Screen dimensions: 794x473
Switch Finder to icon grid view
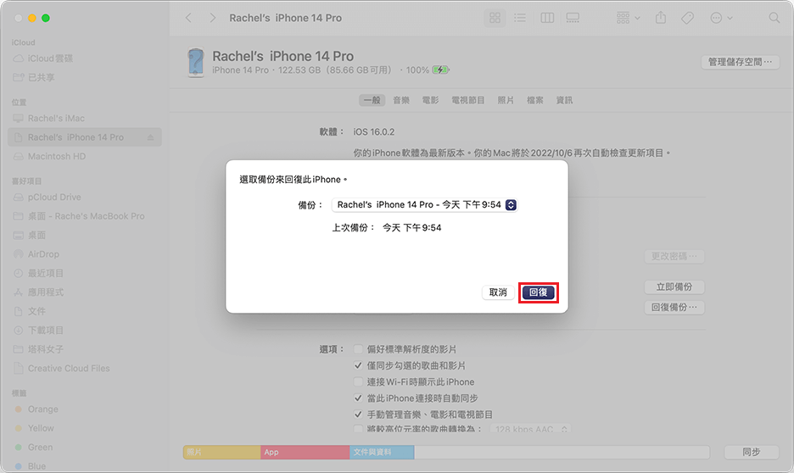[495, 18]
